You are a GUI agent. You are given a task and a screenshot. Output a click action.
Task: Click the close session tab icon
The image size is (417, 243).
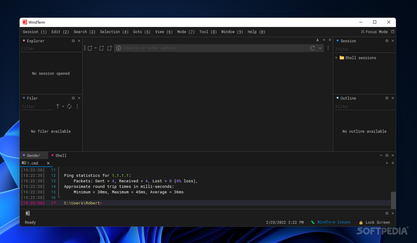(101, 48)
